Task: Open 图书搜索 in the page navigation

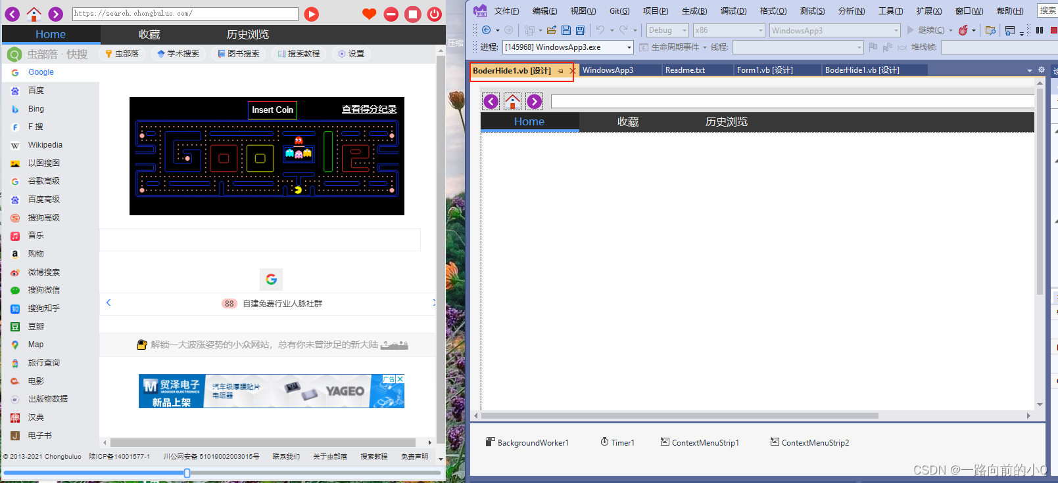Action: tap(239, 54)
